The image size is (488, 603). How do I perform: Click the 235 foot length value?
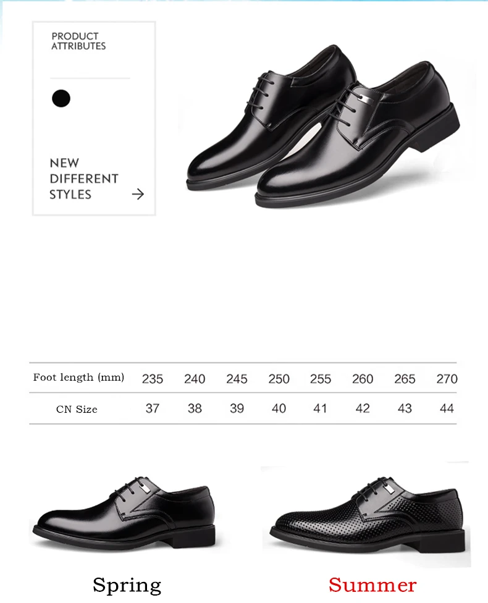click(x=153, y=379)
